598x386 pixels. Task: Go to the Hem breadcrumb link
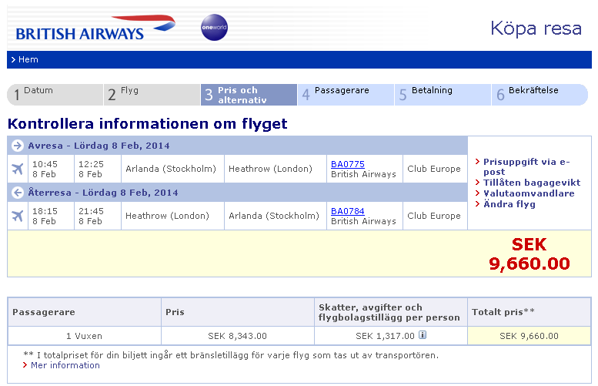click(28, 59)
